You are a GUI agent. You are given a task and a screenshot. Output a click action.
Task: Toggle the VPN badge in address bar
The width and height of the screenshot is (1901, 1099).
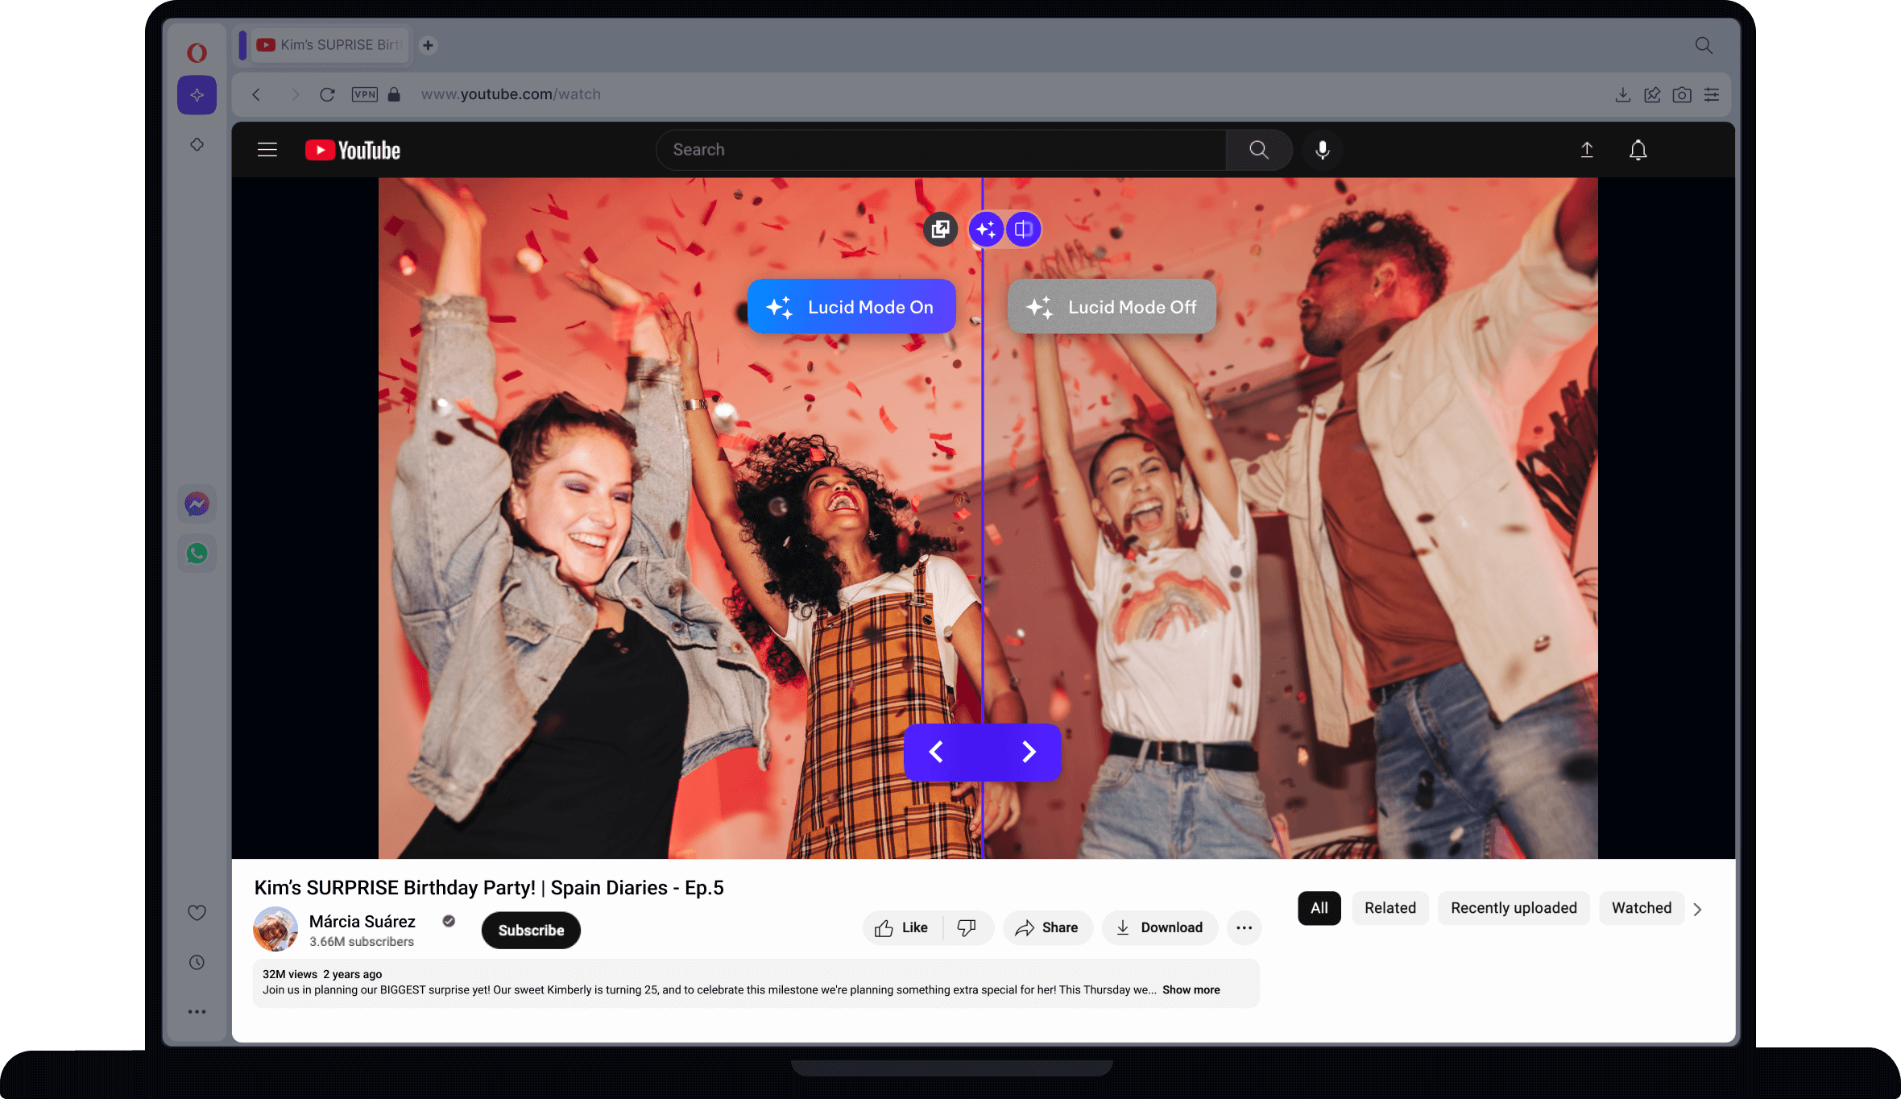[x=365, y=94]
